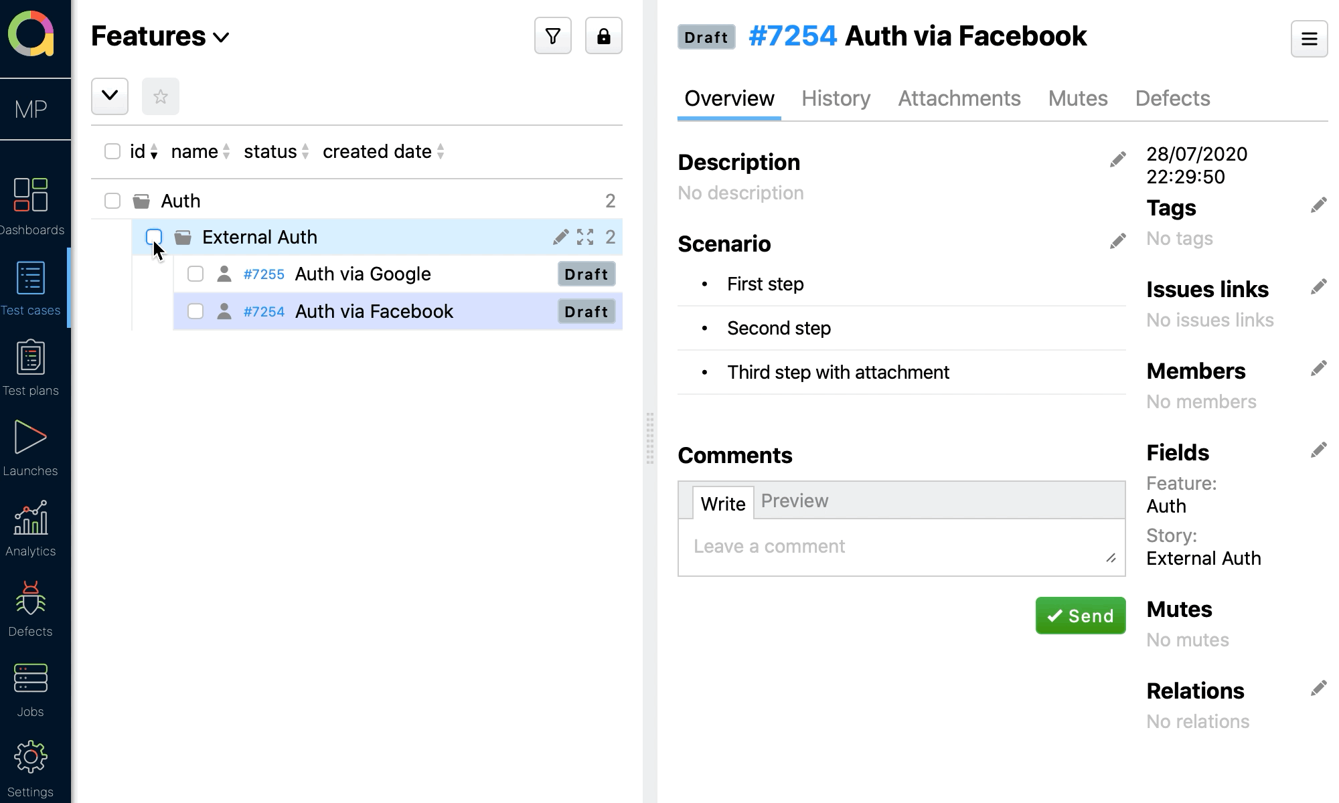Go to Defects bug icon in sidebar
The width and height of the screenshot is (1339, 803).
(30, 609)
